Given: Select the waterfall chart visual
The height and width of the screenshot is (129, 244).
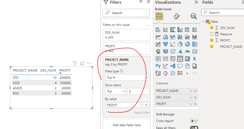Looking at the screenshot, I should [x=158, y=44].
